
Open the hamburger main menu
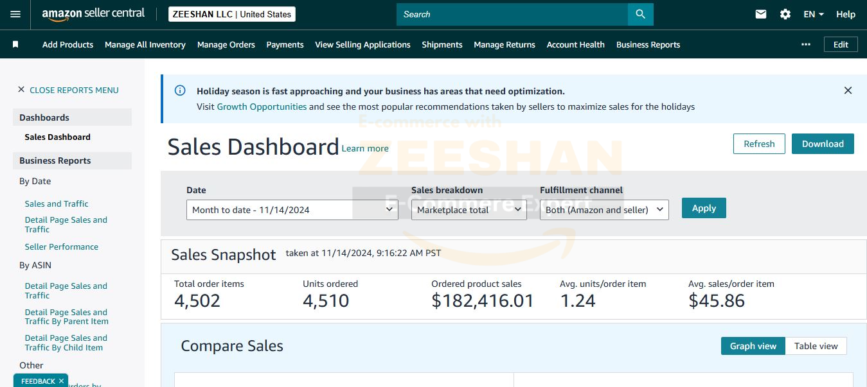click(x=15, y=14)
